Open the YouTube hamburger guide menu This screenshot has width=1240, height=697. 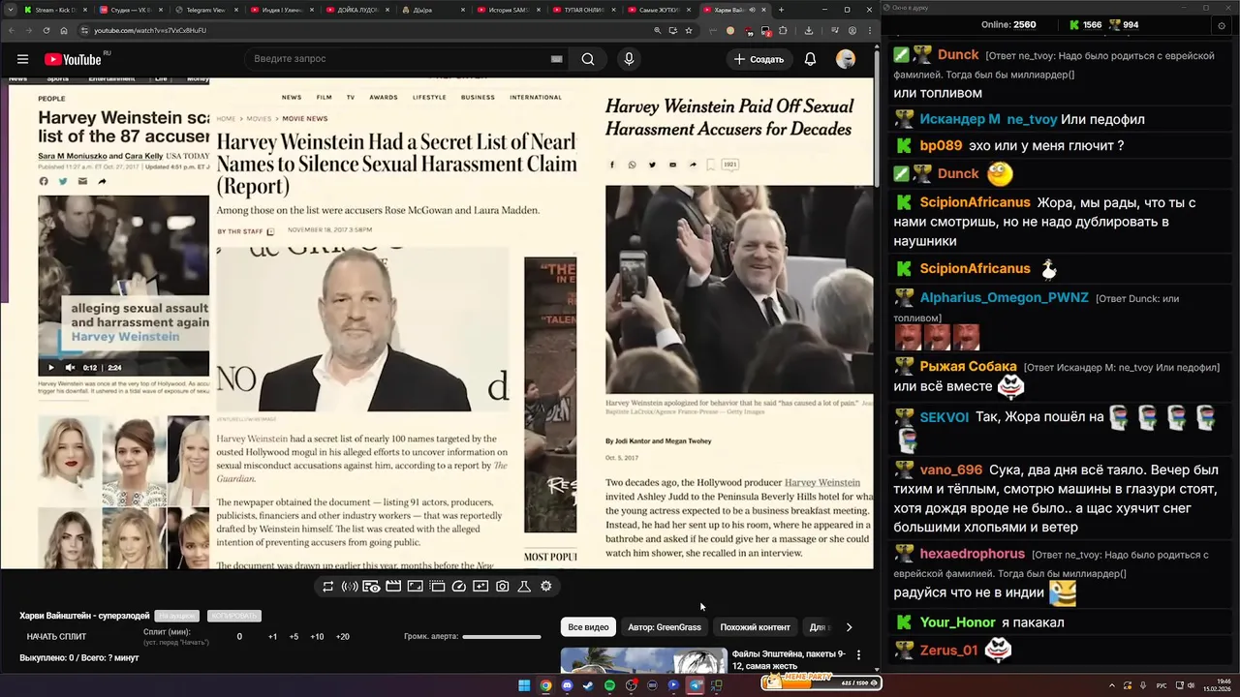[x=22, y=59]
